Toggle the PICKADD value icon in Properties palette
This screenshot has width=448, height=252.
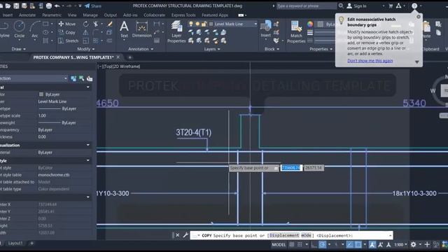tap(90, 78)
